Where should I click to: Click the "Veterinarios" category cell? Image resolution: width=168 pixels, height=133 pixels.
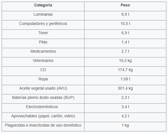coord(43,60)
